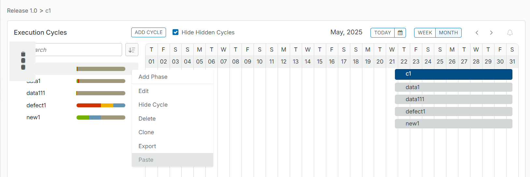Open the calendar date picker icon
This screenshot has width=530, height=177.
click(x=400, y=33)
